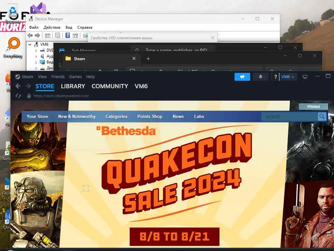Collapse the VM6 root node in Device Manager
The image size is (334, 251).
click(30, 44)
